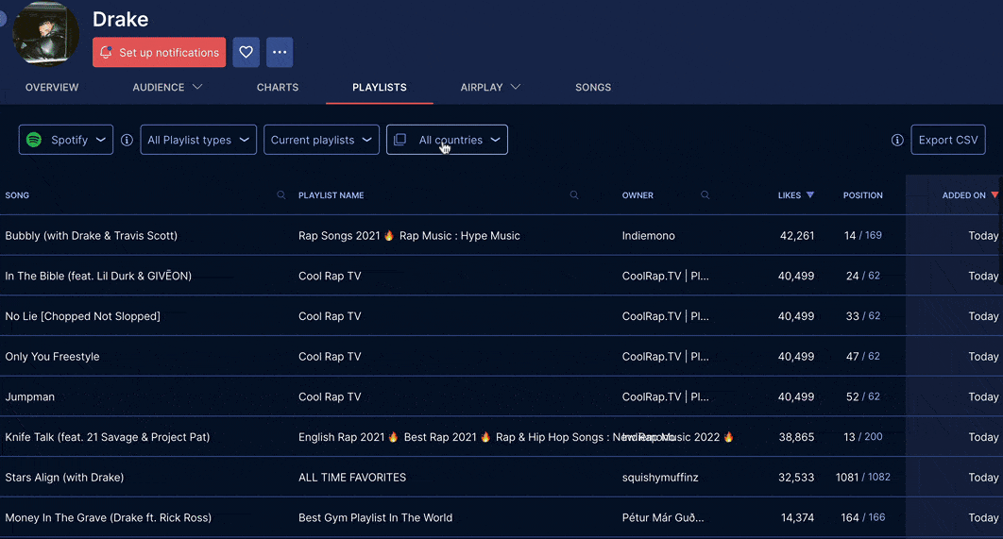Screen dimensions: 1003x539
Task: Click Drake's artist profile picture
Action: pos(45,34)
